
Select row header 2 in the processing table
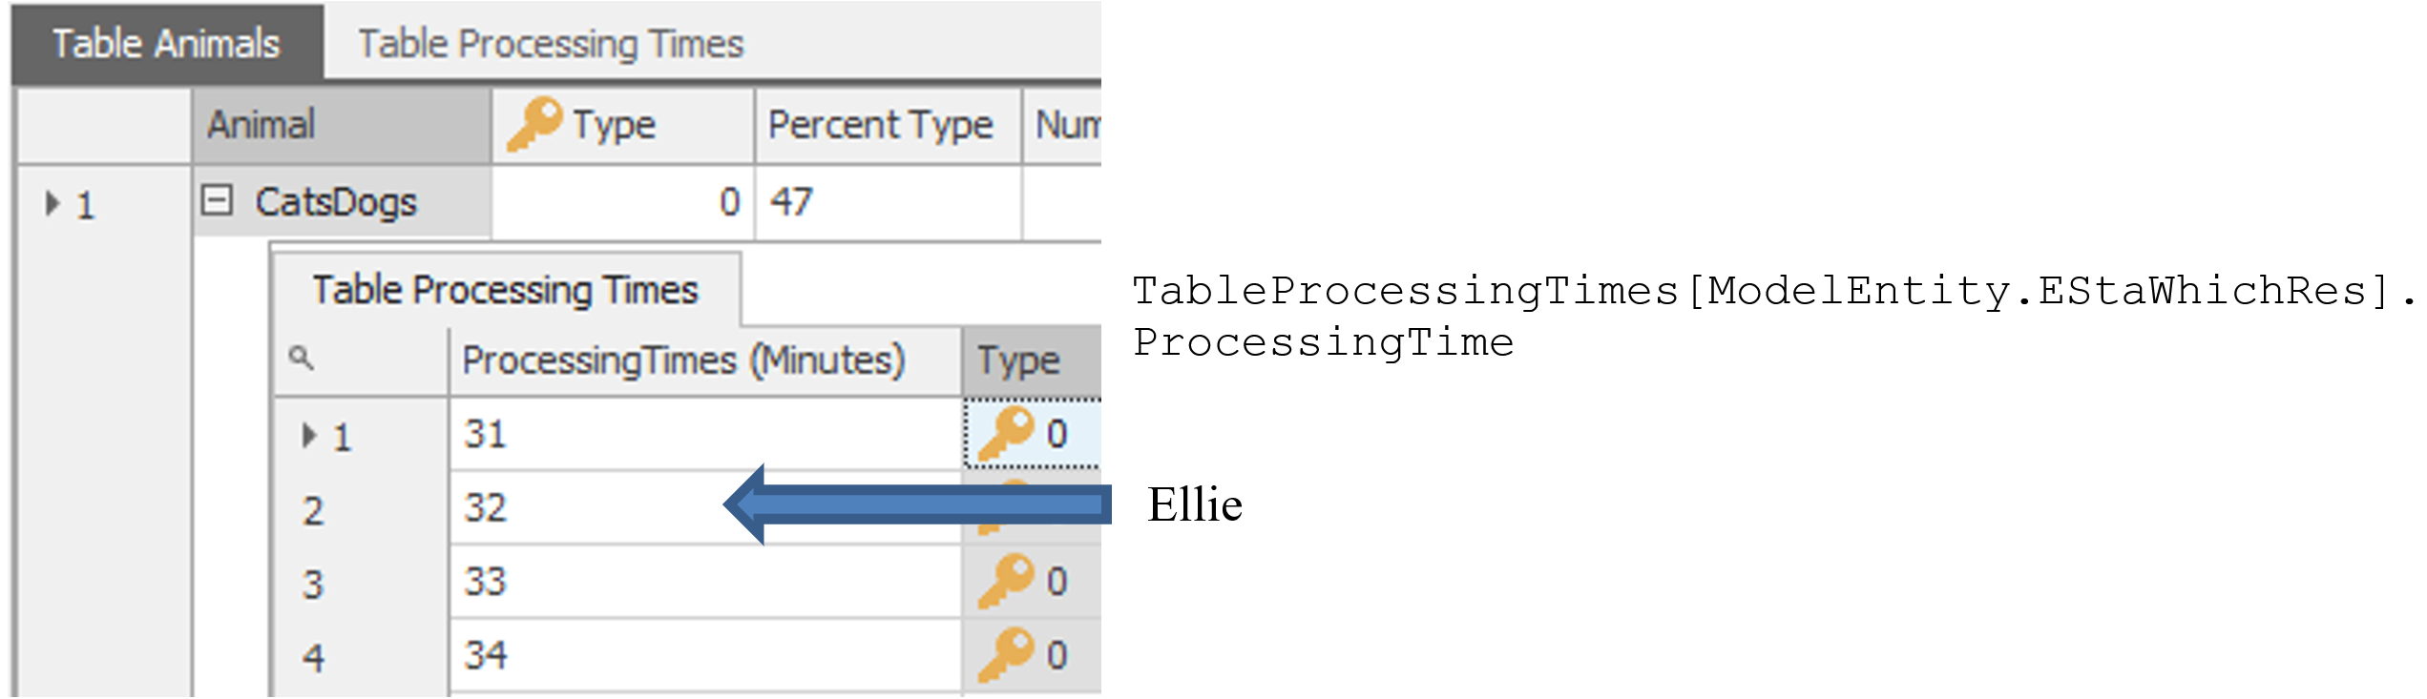pos(361,509)
